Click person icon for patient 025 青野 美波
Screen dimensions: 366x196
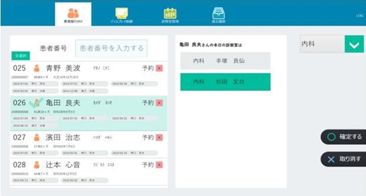(37, 69)
